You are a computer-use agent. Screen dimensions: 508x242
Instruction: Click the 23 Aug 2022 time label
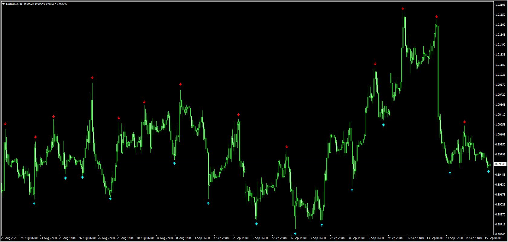[9, 238]
